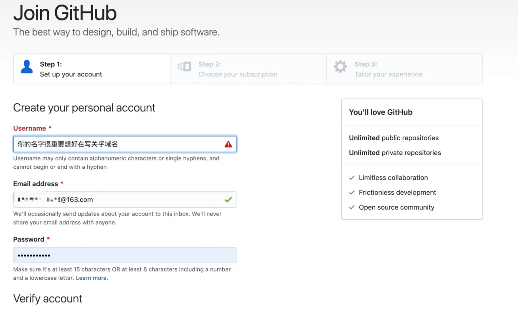Click the Limitless collaboration text

tap(394, 178)
